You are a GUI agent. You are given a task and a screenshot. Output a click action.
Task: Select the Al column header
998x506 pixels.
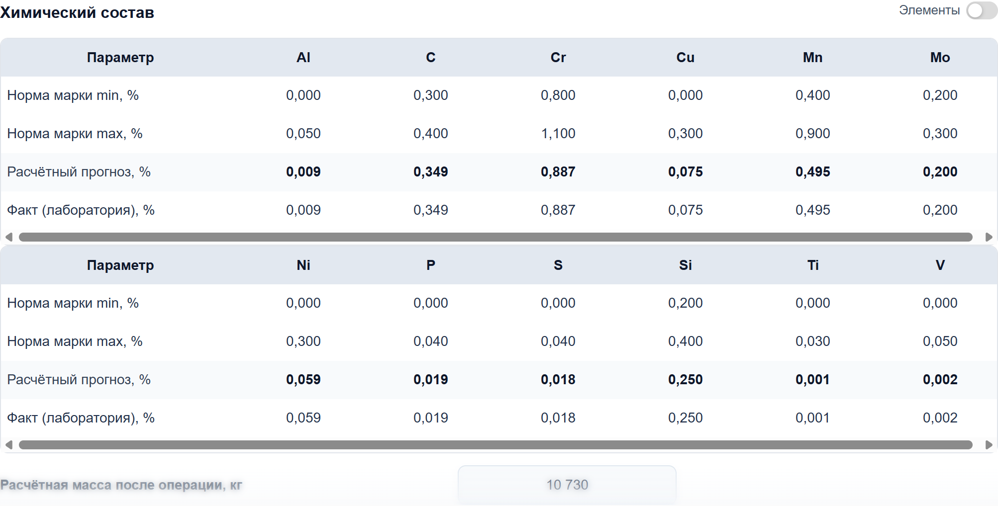tap(303, 58)
